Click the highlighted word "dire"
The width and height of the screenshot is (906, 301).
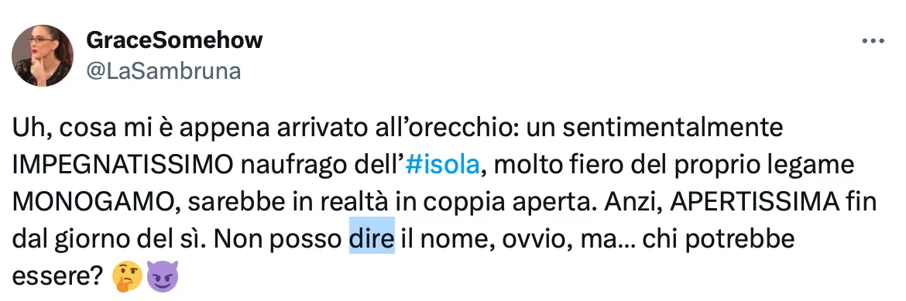pyautogui.click(x=372, y=238)
